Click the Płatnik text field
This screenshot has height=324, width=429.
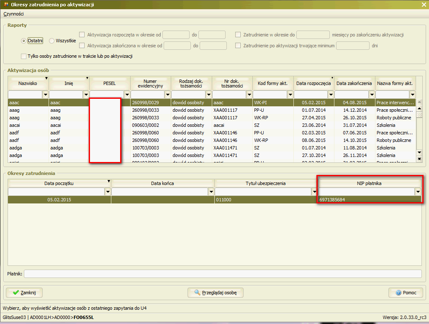223,274
